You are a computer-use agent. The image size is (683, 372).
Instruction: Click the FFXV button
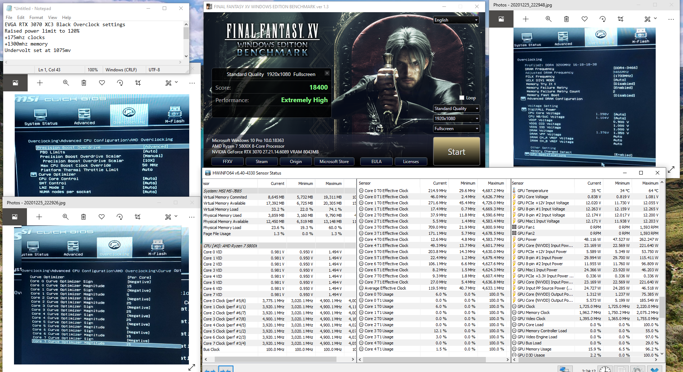point(227,162)
